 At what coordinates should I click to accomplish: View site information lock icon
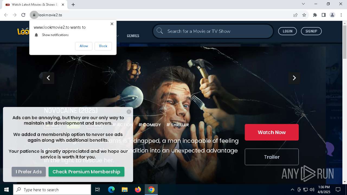tap(34, 15)
